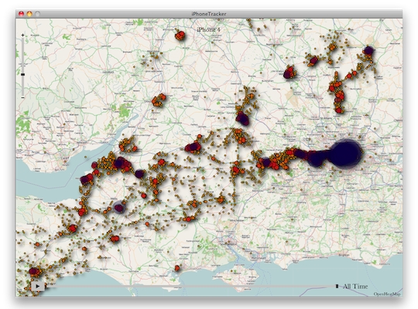
Task: Click the All Time label
Action: (355, 287)
